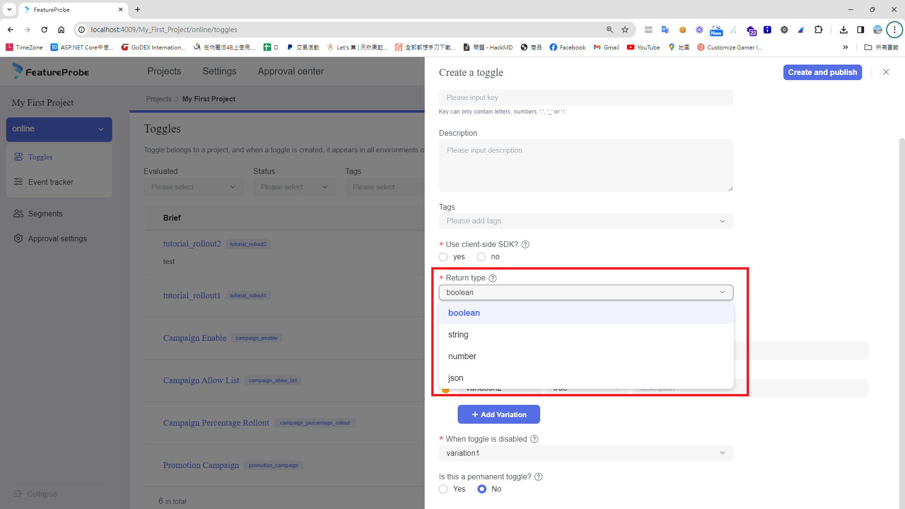The image size is (905, 509).
Task: Click the client-side SDK help icon
Action: (x=525, y=244)
